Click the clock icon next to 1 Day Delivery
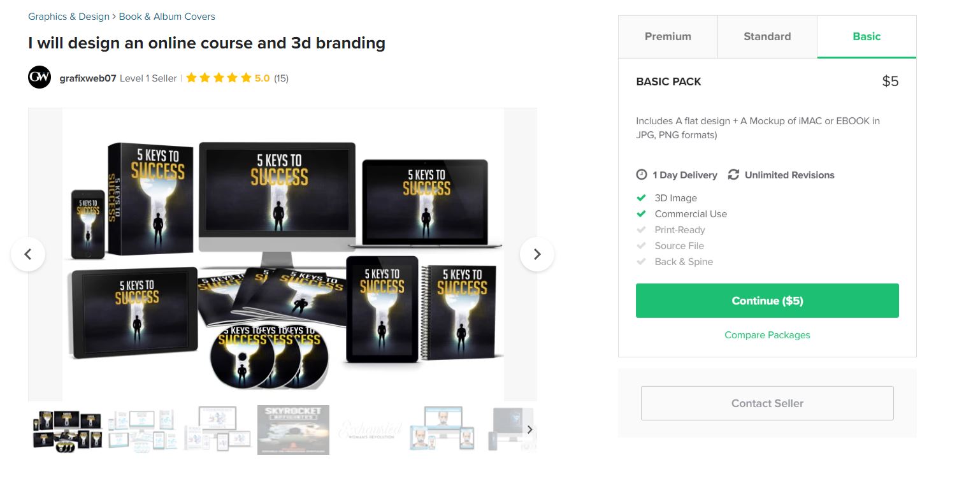Image resolution: width=964 pixels, height=488 pixels. [x=642, y=175]
